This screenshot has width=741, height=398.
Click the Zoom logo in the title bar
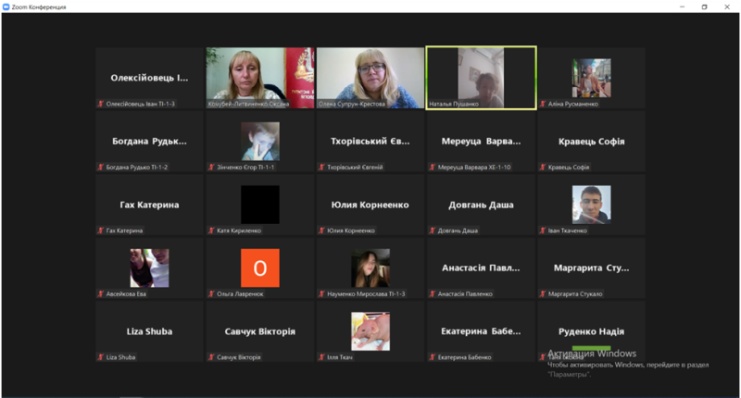pyautogui.click(x=7, y=6)
